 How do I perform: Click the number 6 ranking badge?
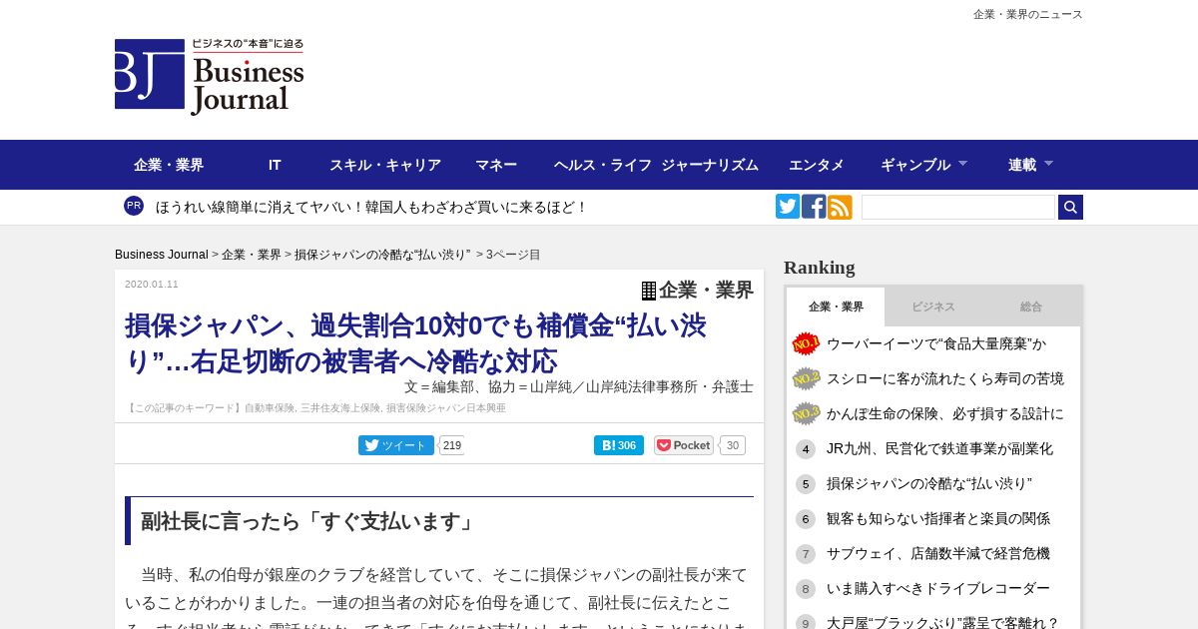point(806,519)
